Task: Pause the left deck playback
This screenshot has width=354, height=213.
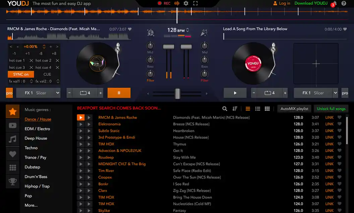Action: point(119,93)
